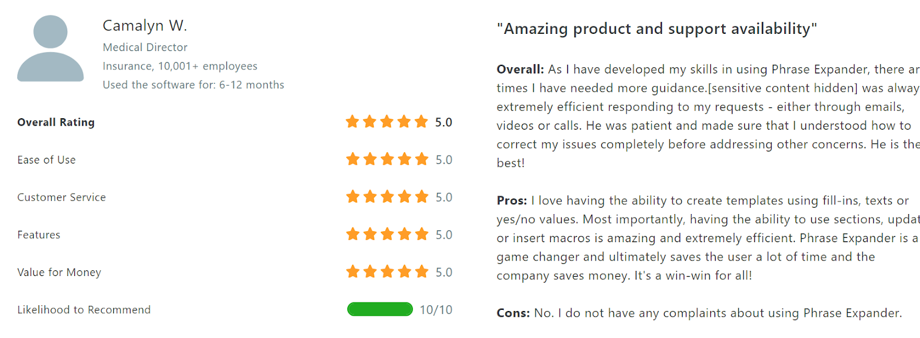Click the Cons heading in the review
The image size is (920, 338).
click(x=513, y=313)
